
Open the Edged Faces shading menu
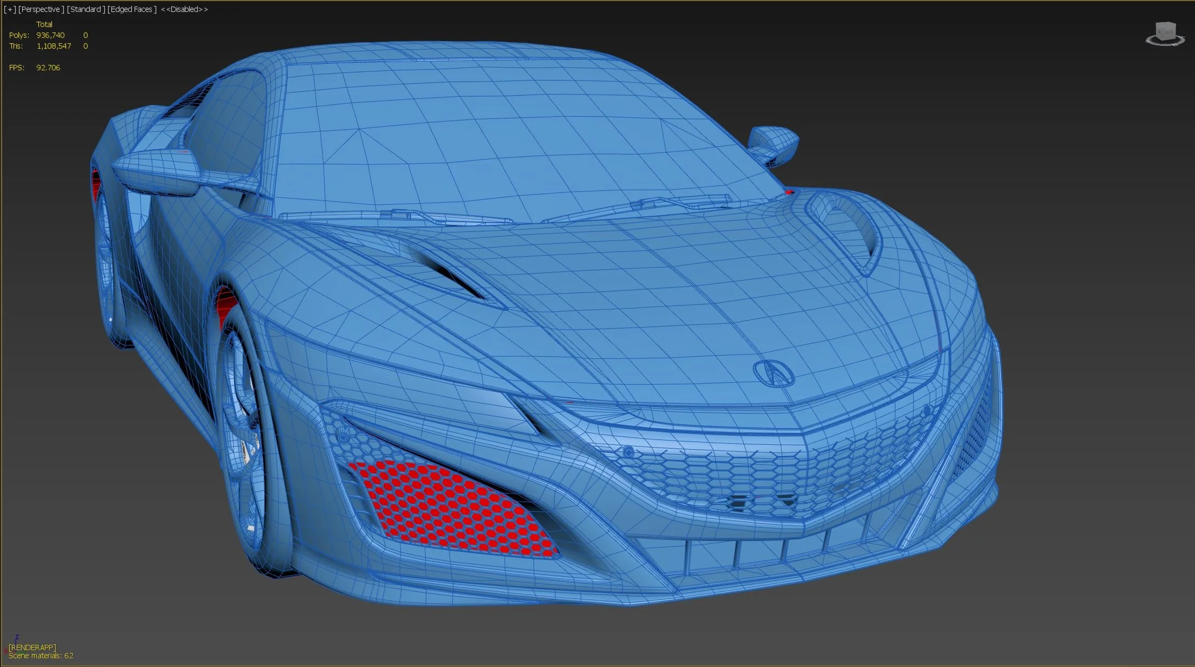[x=132, y=9]
